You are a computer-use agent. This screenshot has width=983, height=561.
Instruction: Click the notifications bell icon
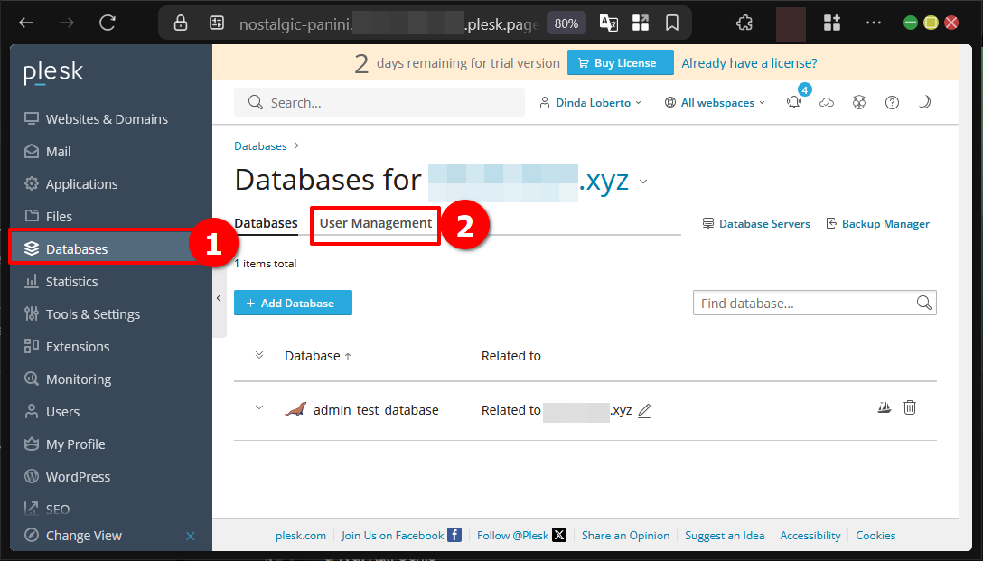[794, 103]
